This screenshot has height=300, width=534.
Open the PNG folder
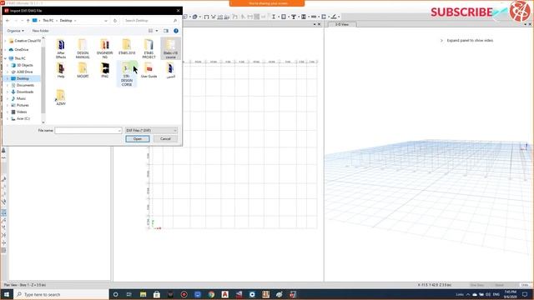(105, 70)
